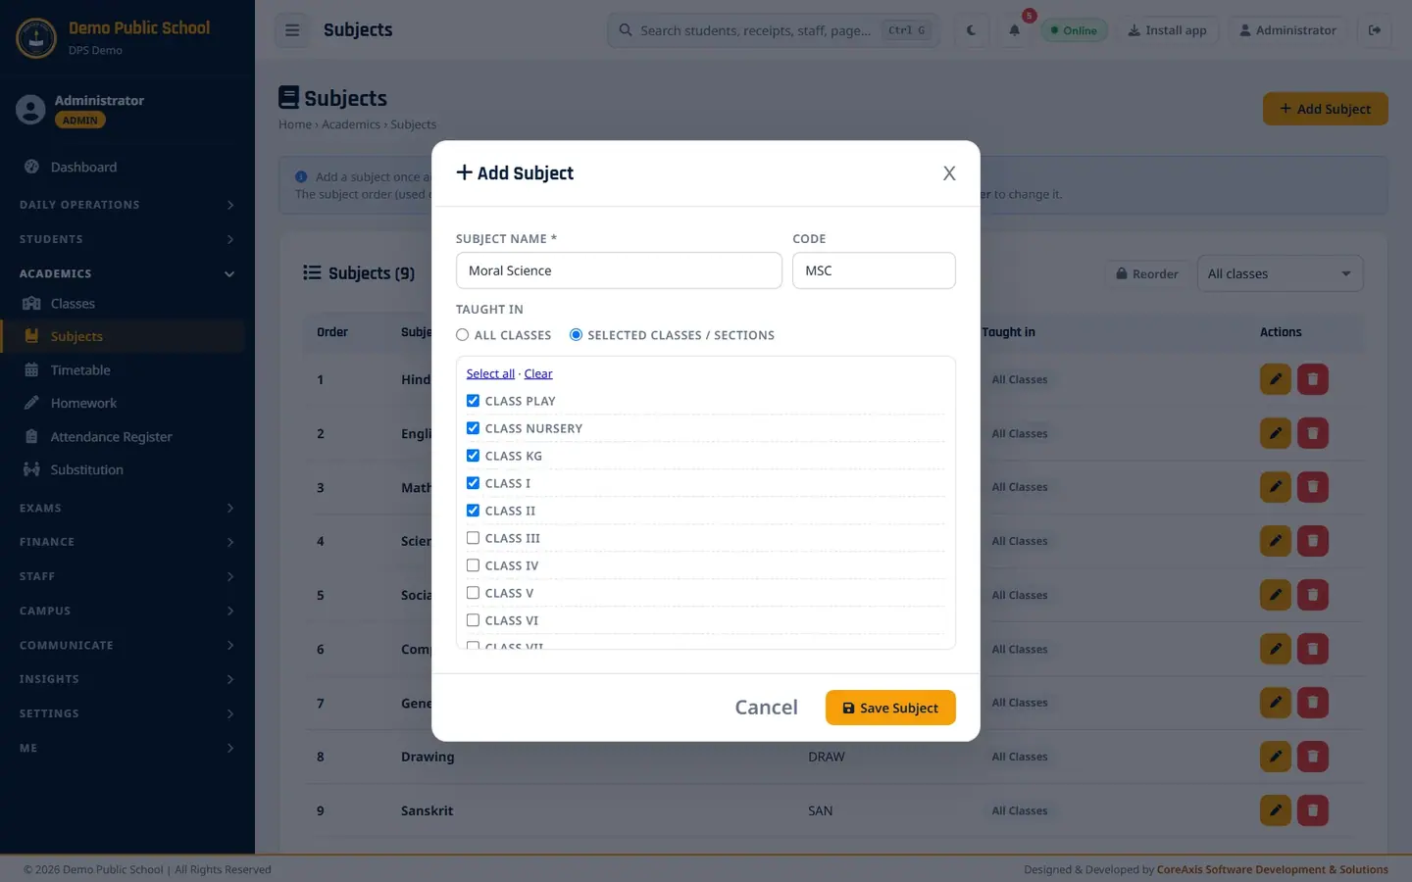The height and width of the screenshot is (882, 1412).
Task: Delete the subject in row 2
Action: [x=1313, y=433]
